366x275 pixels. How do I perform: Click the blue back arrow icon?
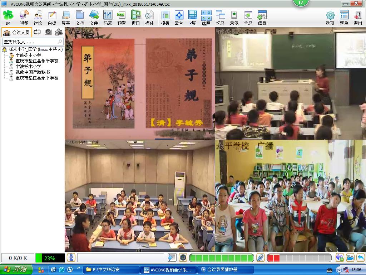click(x=361, y=257)
